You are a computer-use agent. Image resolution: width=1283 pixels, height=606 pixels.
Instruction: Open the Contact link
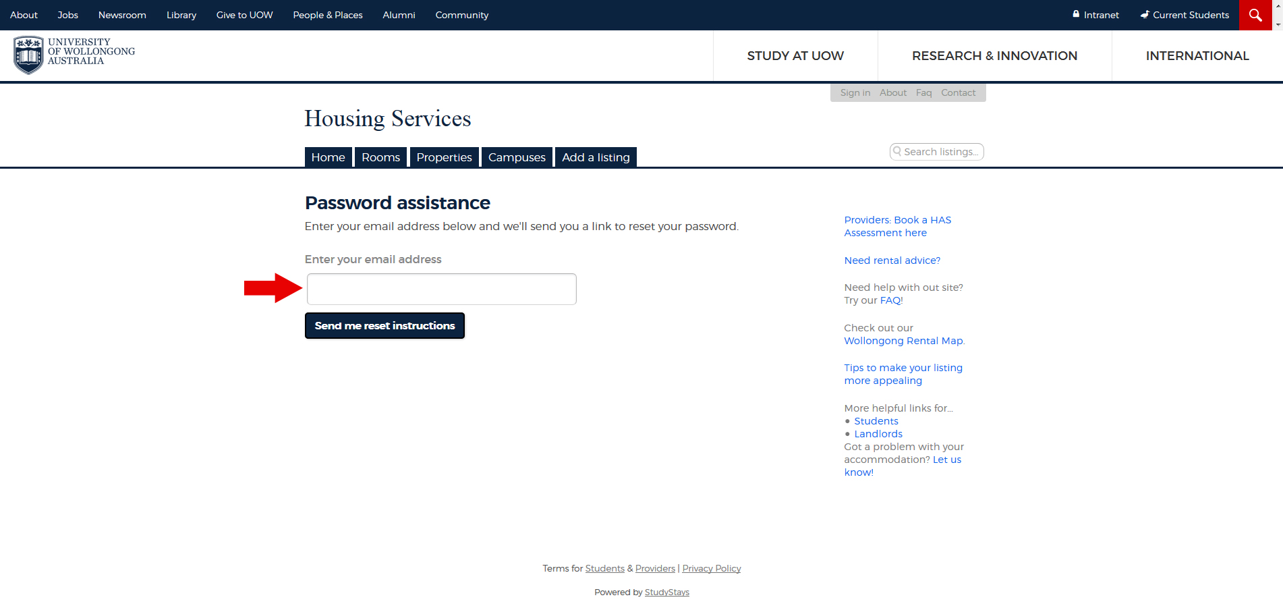click(x=958, y=92)
